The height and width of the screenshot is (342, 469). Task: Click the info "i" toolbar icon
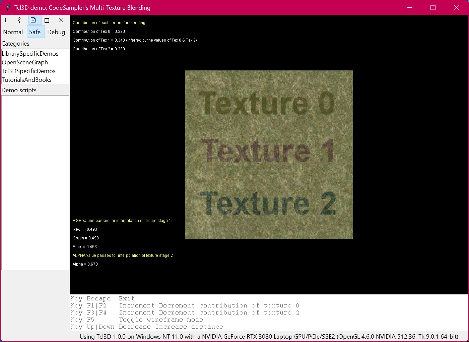6,20
